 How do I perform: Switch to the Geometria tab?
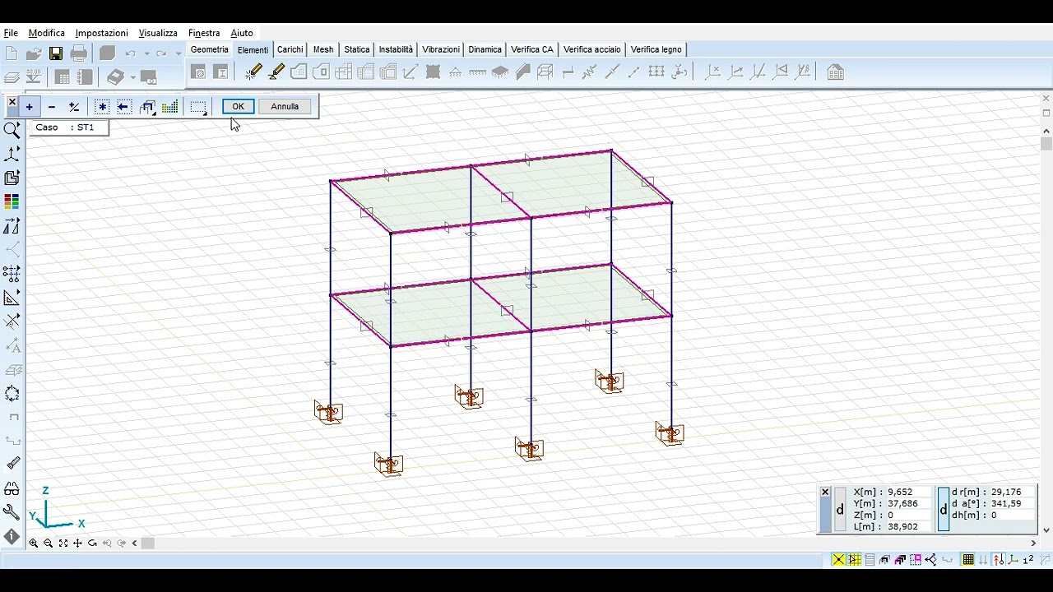coord(210,49)
